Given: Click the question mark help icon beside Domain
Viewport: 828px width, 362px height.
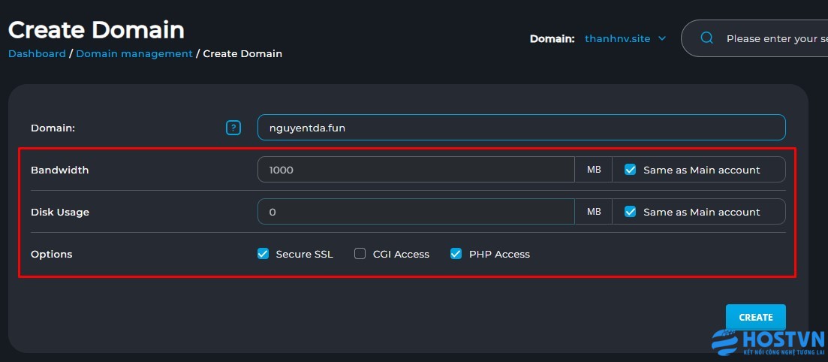Looking at the screenshot, I should point(233,128).
